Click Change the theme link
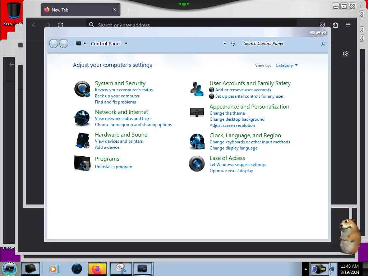 (227, 113)
